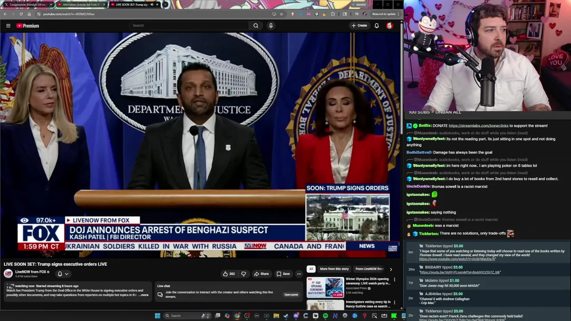Open a new browser tab
571x321 pixels.
point(166,4)
